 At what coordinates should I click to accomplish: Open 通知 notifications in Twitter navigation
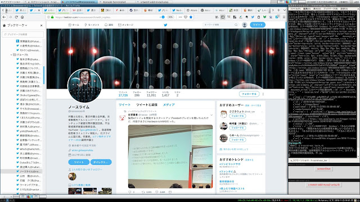(109, 25)
